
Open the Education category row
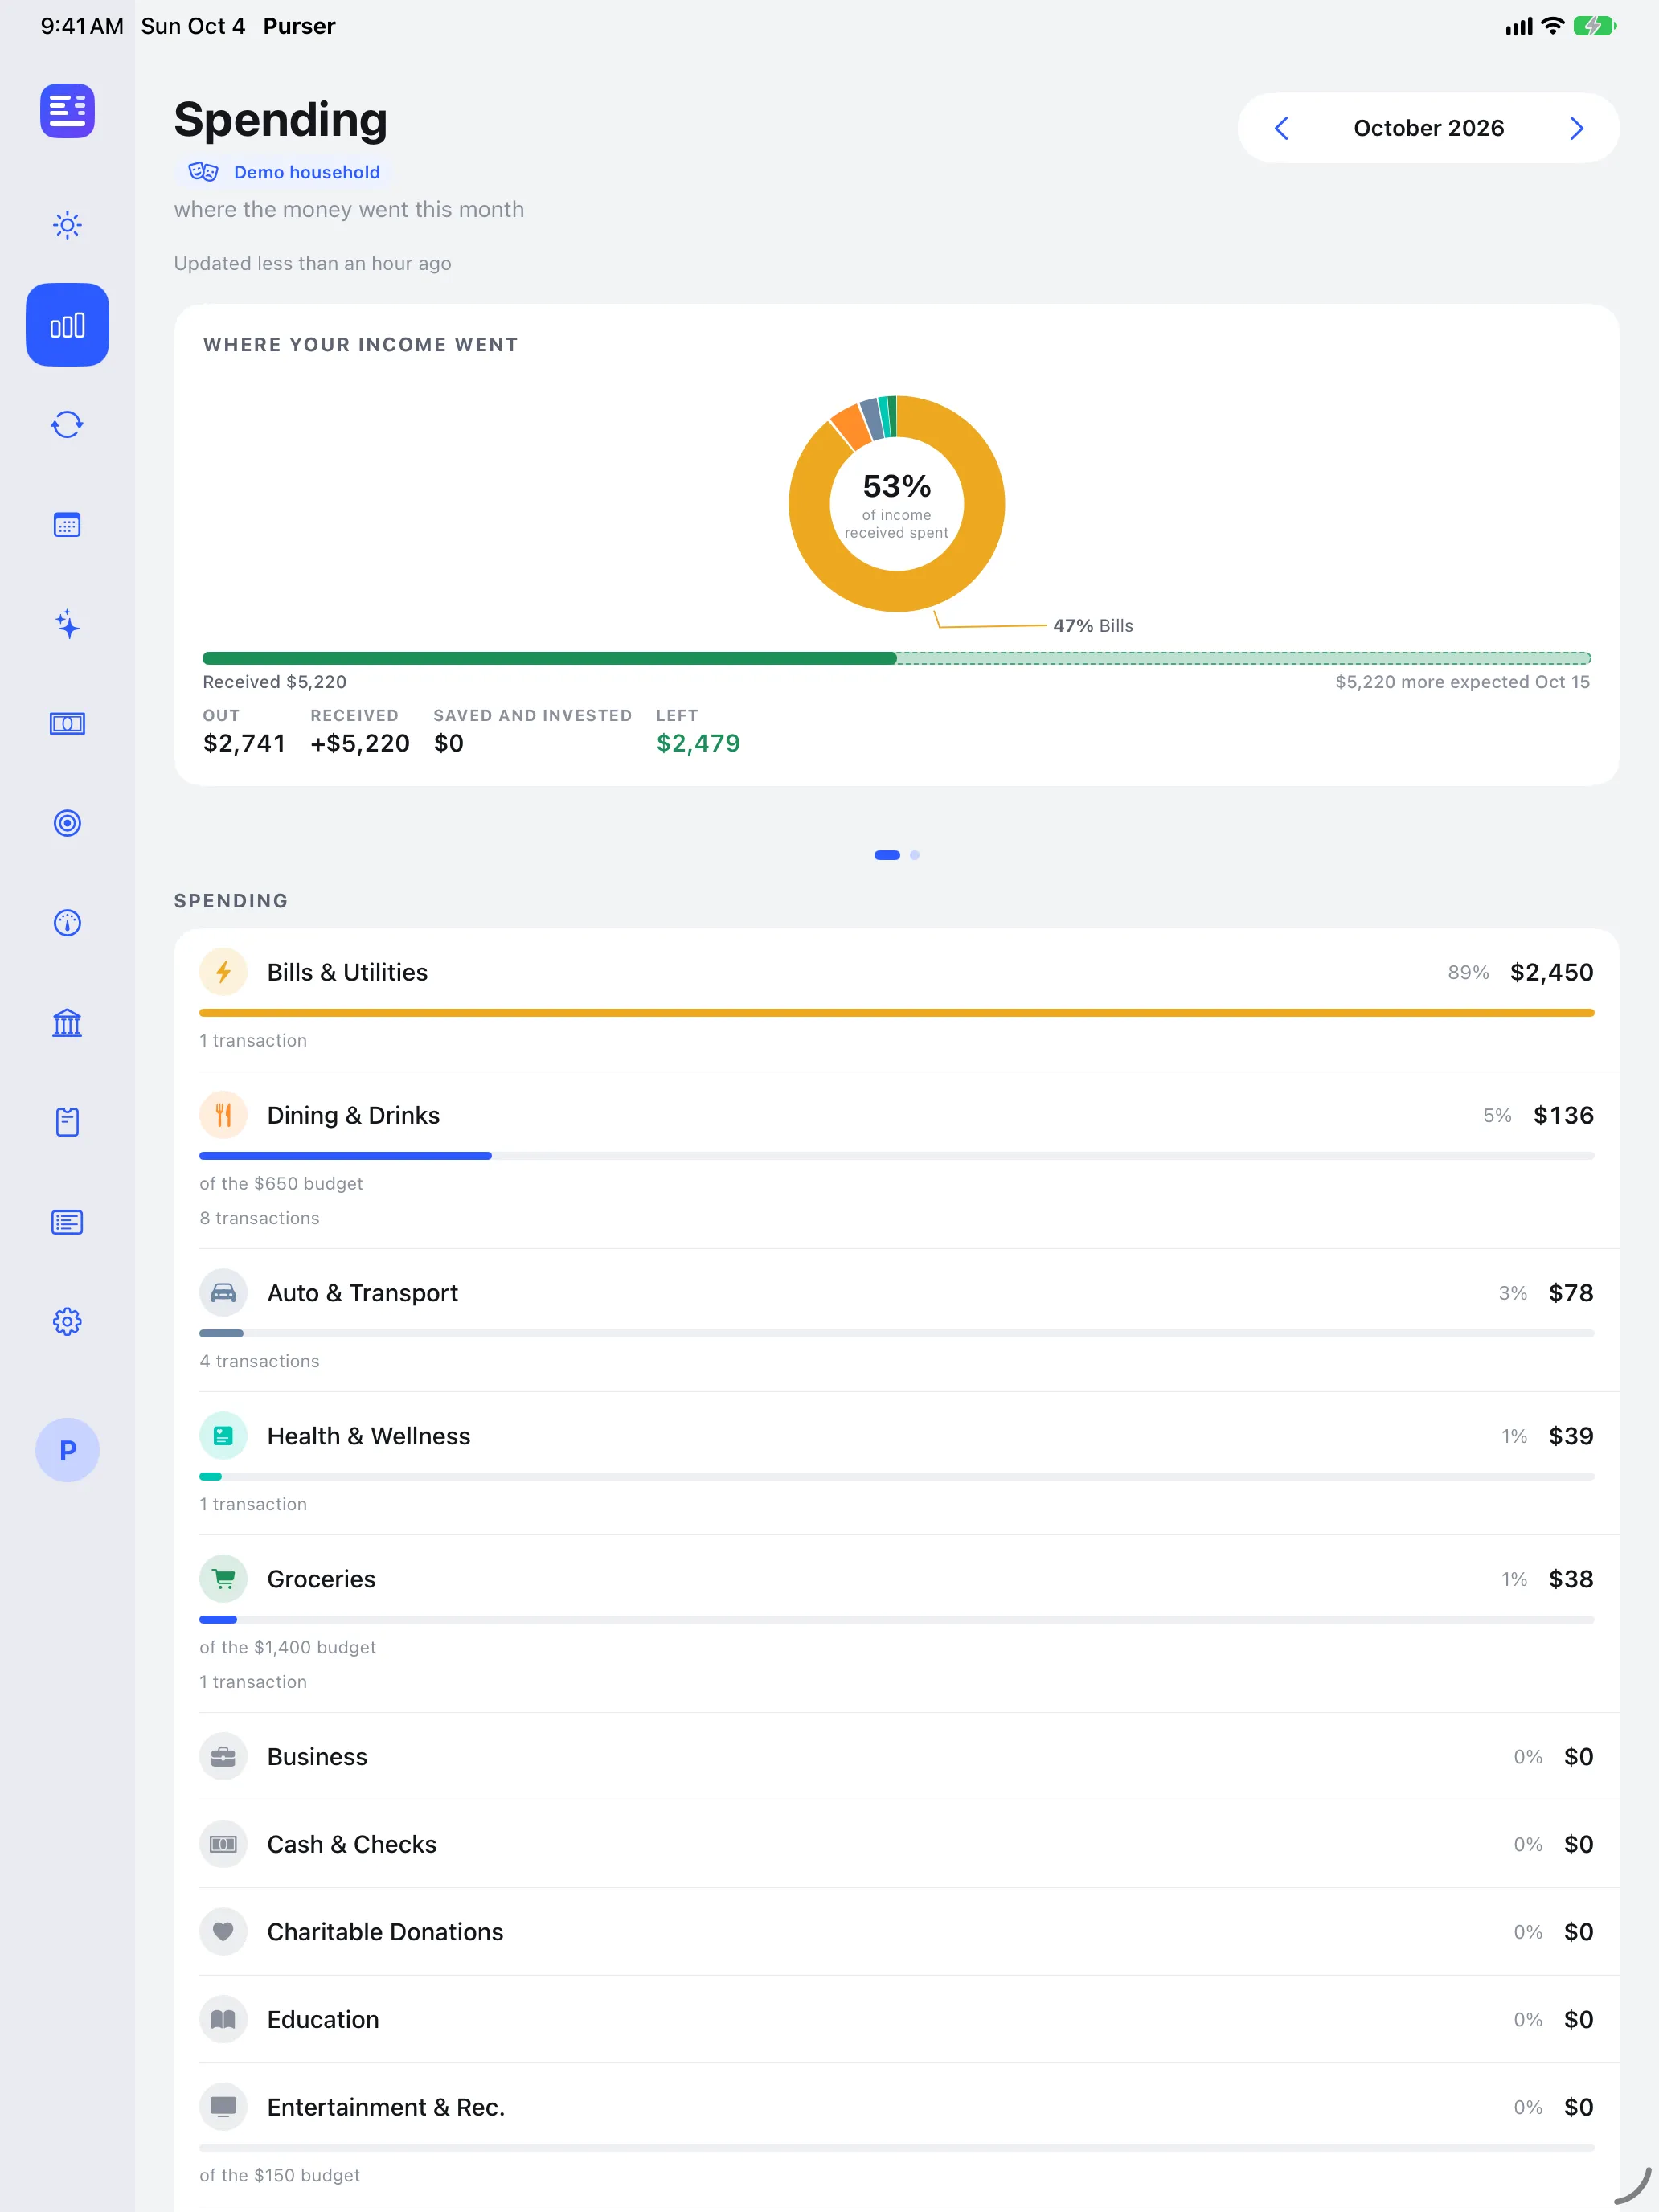(x=897, y=2019)
